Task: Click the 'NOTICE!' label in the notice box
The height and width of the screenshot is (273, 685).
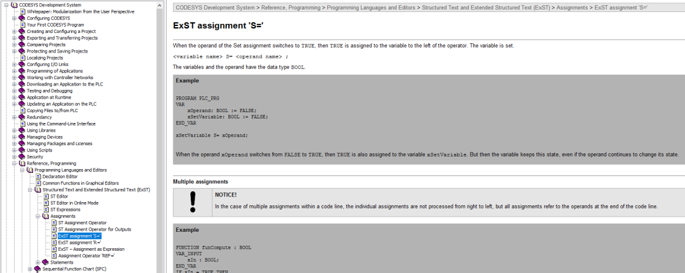Action: [x=226, y=194]
